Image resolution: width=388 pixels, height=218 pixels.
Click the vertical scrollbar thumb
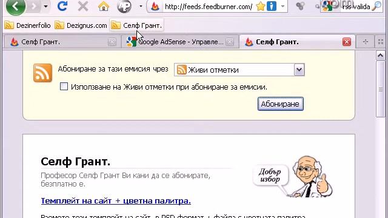tap(381, 89)
